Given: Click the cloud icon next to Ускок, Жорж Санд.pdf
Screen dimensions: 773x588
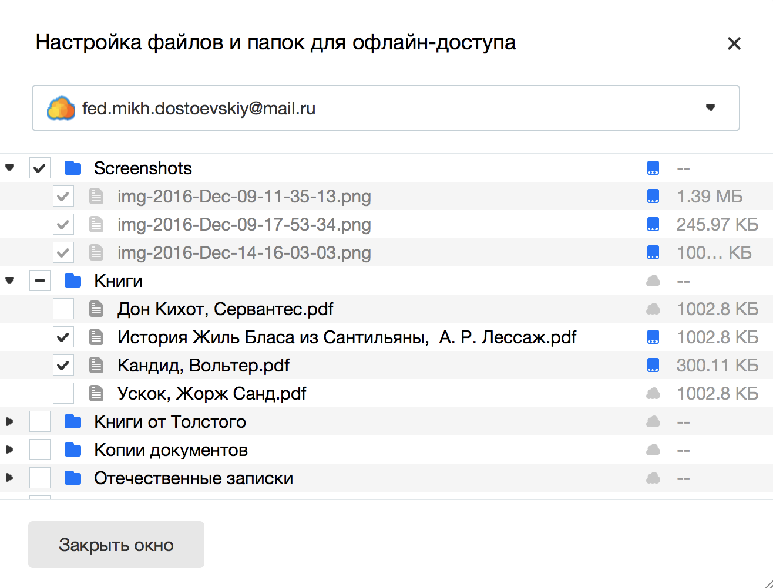Looking at the screenshot, I should [653, 394].
